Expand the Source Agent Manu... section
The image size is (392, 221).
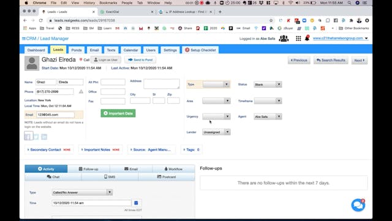point(151,150)
